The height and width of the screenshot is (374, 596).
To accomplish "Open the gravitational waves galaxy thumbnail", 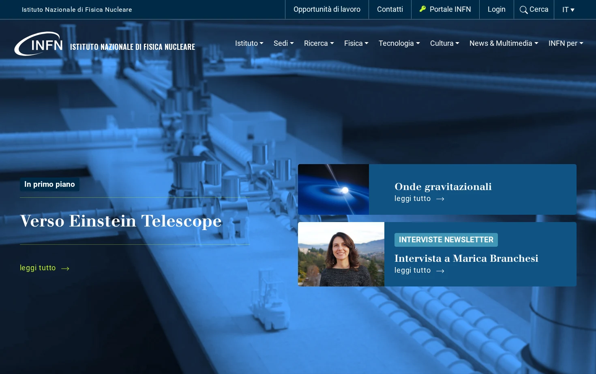I will point(333,189).
